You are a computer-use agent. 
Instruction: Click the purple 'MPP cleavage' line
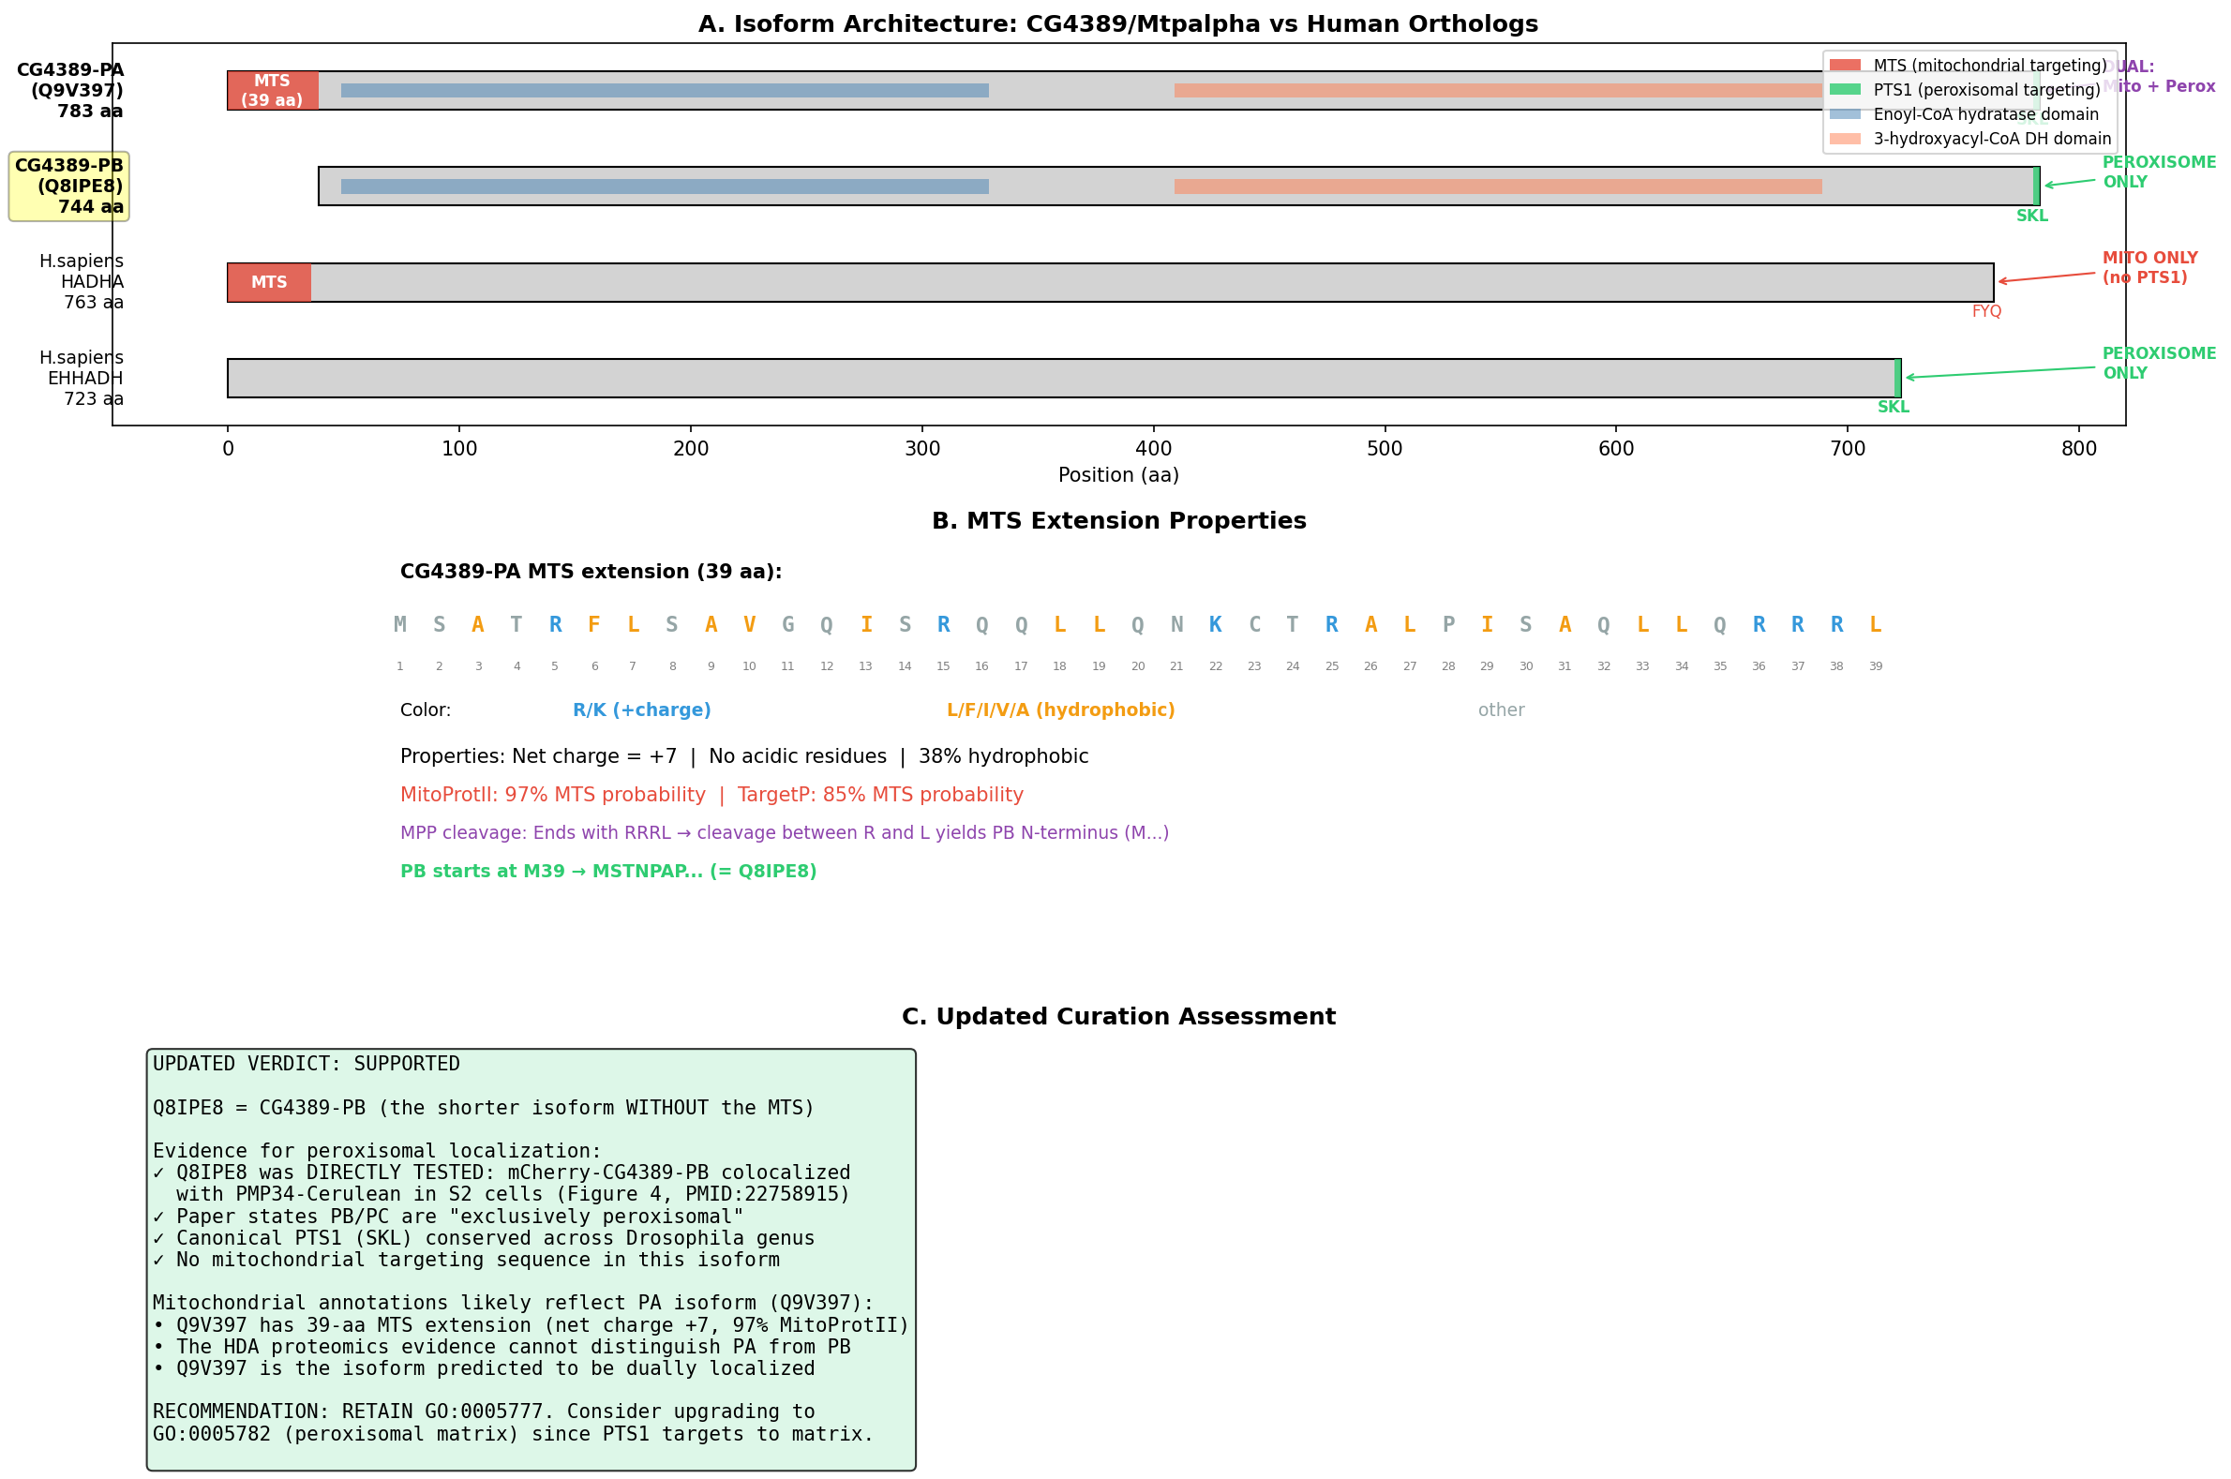(x=784, y=833)
